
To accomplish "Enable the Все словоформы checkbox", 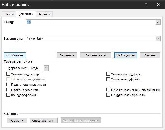I will click(8, 95).
